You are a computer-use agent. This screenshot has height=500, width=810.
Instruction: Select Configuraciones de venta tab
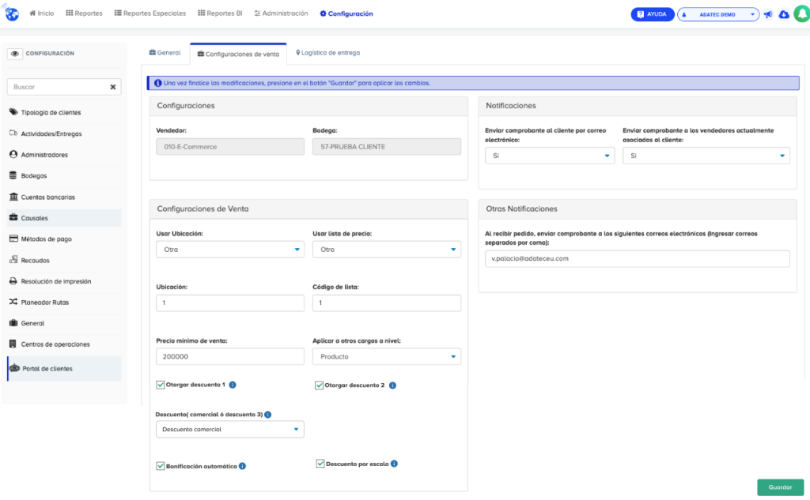click(238, 54)
